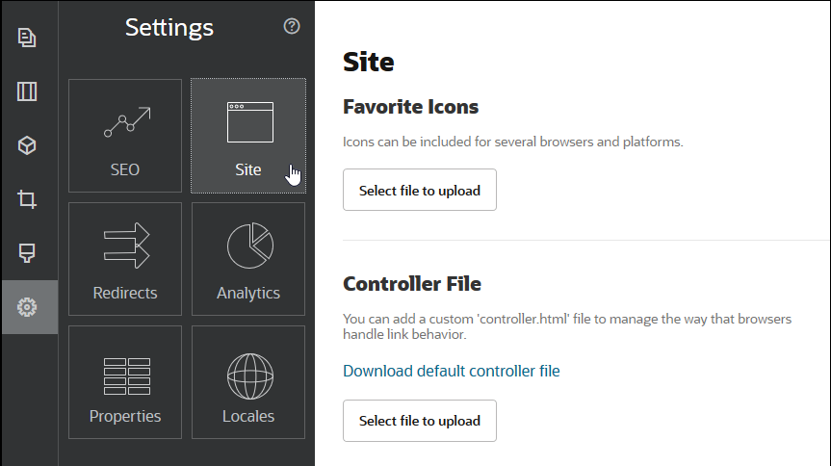Open the Pages icon in left sidebar
This screenshot has height=466, width=831.
(27, 38)
